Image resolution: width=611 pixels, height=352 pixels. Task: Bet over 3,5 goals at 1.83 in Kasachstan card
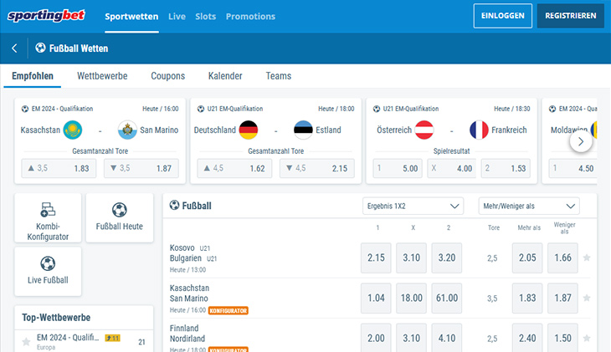[x=59, y=168]
